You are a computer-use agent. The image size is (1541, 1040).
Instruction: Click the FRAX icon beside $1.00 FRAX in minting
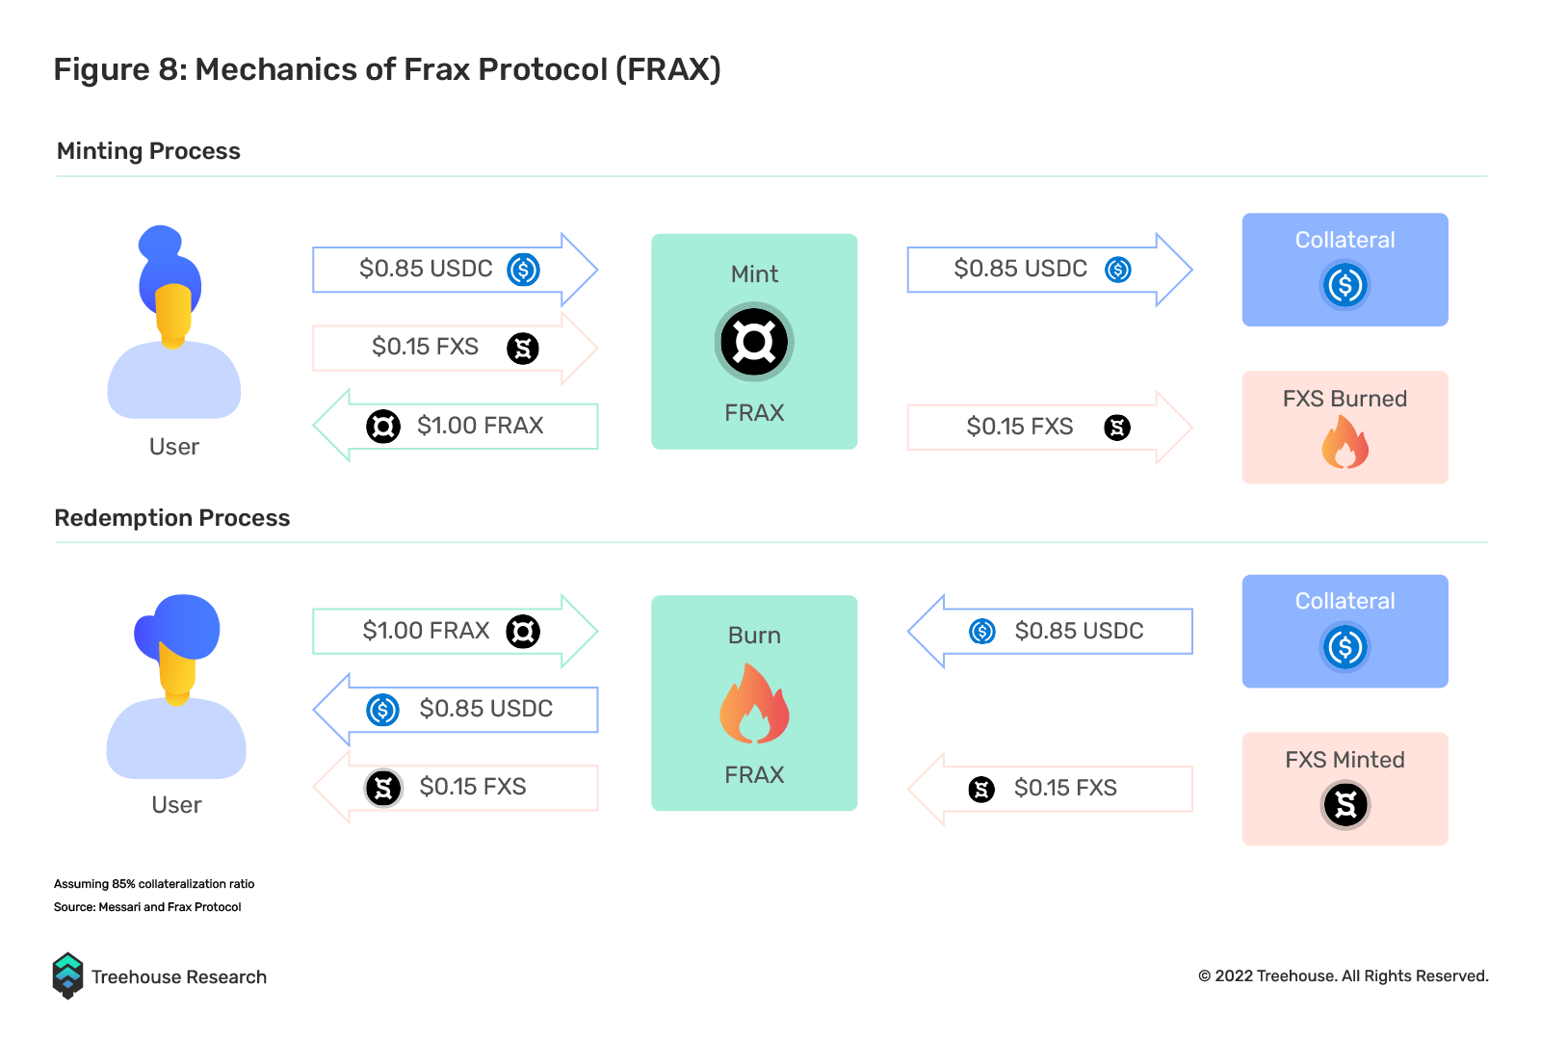click(383, 426)
